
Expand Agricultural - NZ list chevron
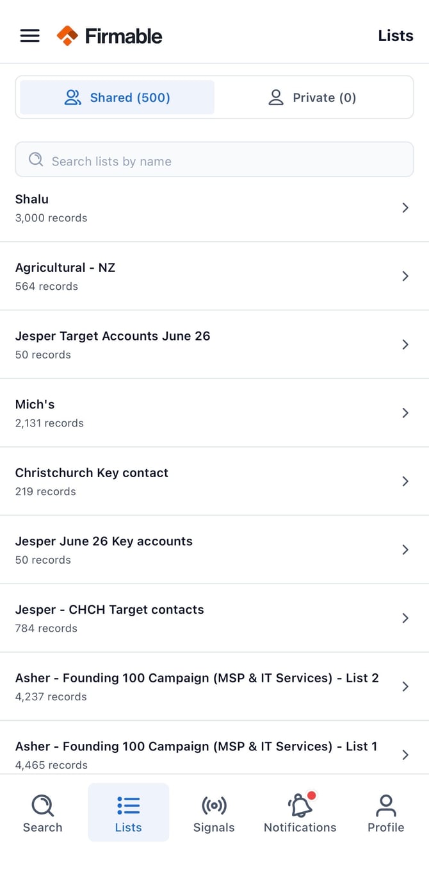point(405,276)
